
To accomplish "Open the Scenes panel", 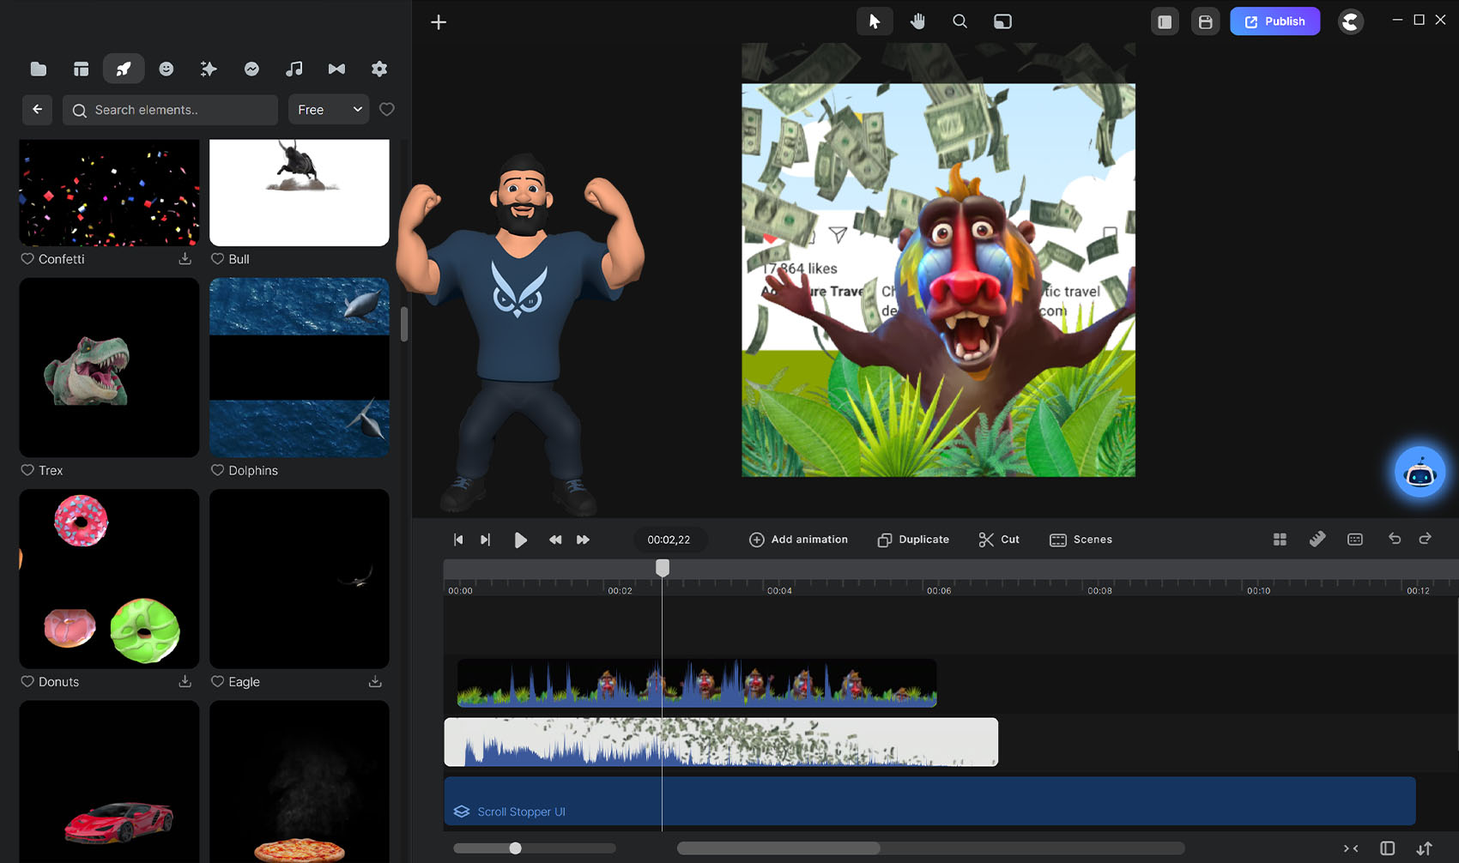I will [x=1081, y=540].
